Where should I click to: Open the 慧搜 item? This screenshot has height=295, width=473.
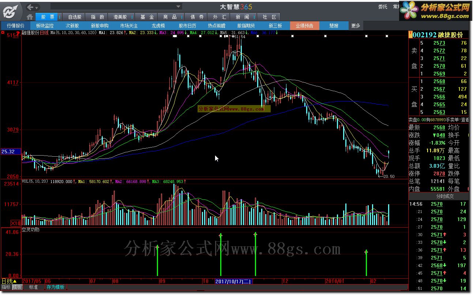click(334, 26)
